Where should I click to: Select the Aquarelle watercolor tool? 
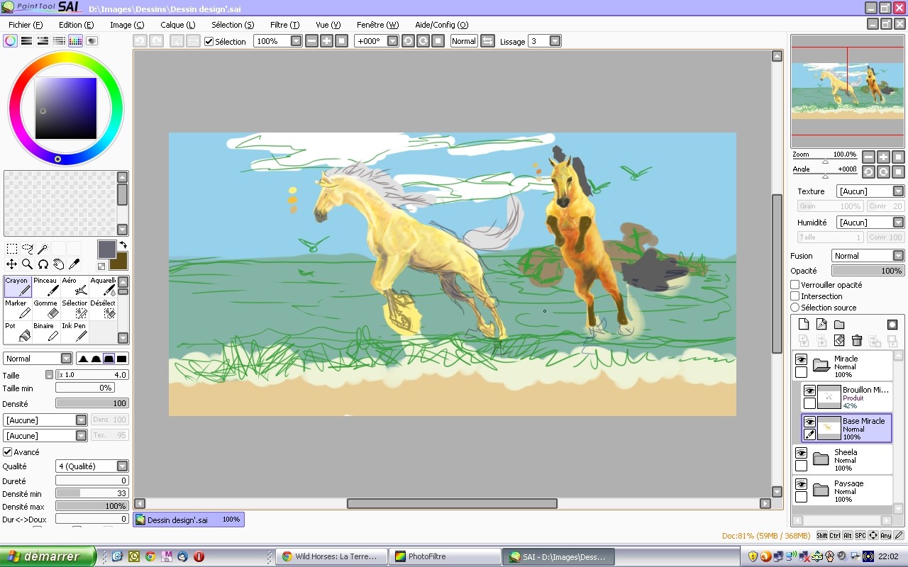tap(102, 286)
